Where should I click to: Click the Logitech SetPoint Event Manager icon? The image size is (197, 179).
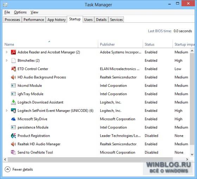[x=13, y=110]
